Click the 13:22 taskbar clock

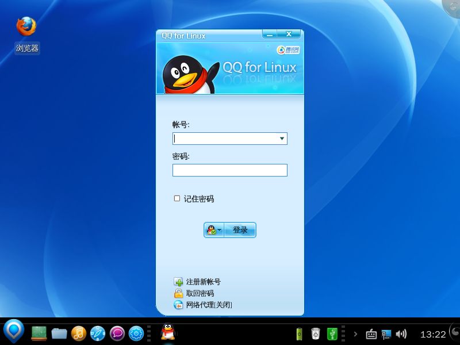coord(433,334)
